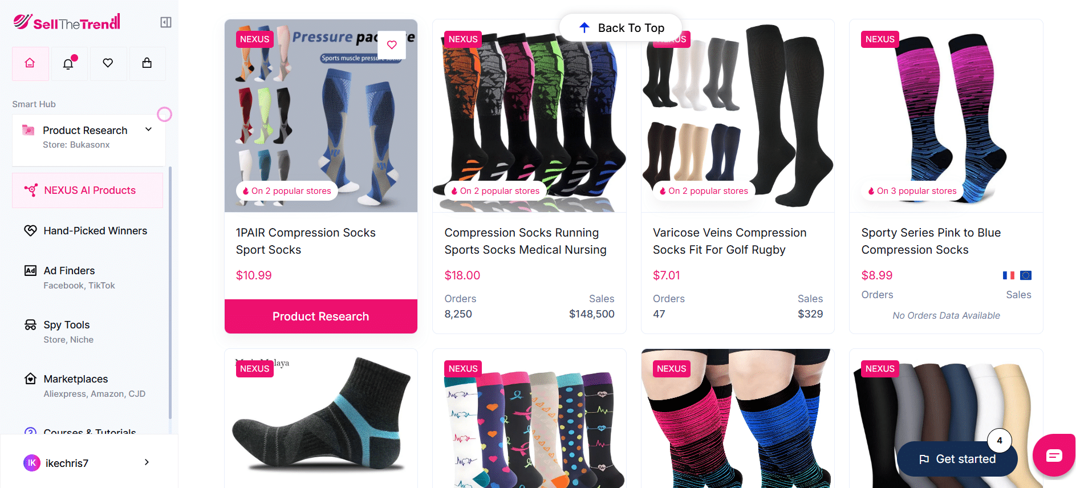The width and height of the screenshot is (1076, 488).
Task: Click the Get started button
Action: (957, 459)
